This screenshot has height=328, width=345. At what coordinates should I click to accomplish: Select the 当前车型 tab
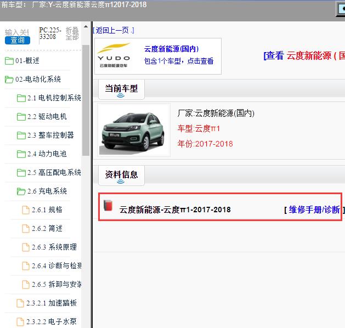[x=121, y=89]
